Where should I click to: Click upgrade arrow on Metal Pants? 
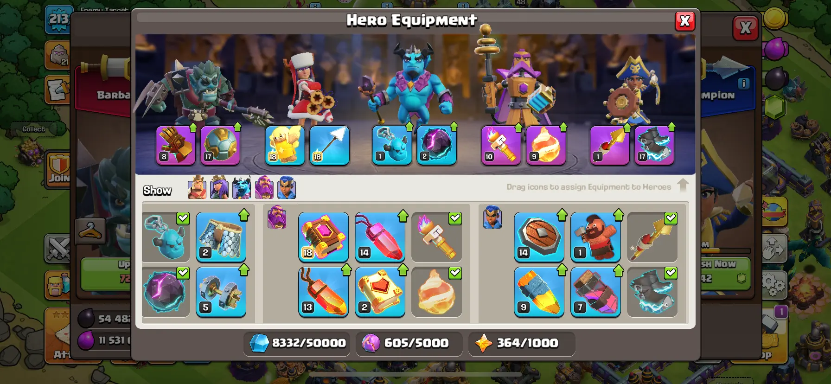click(244, 215)
